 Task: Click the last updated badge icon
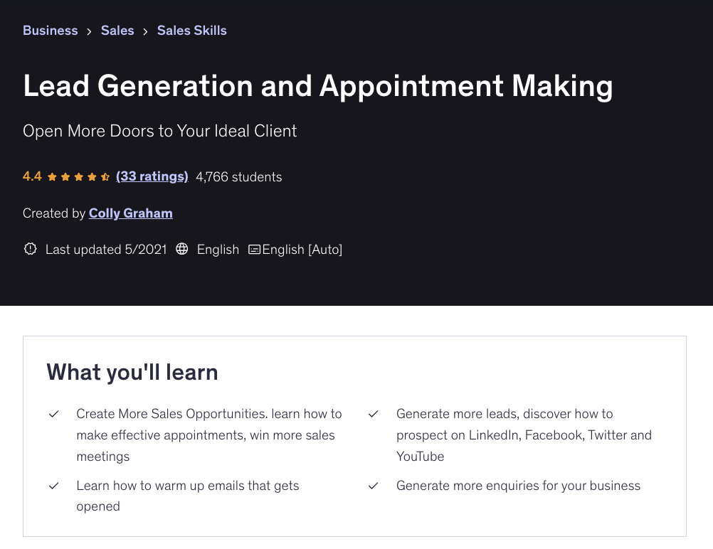pos(30,250)
